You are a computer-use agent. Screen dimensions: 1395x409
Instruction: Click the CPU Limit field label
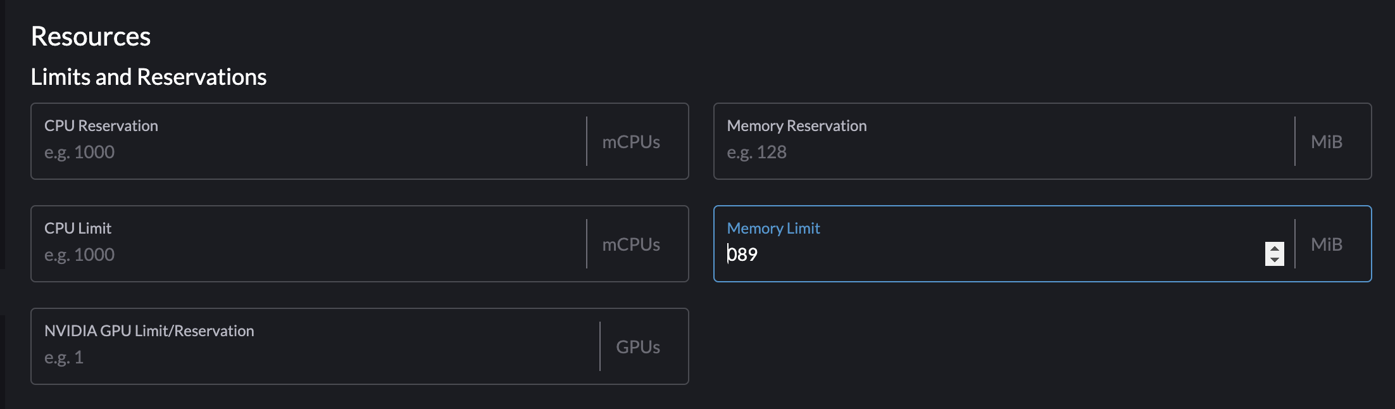pyautogui.click(x=77, y=228)
